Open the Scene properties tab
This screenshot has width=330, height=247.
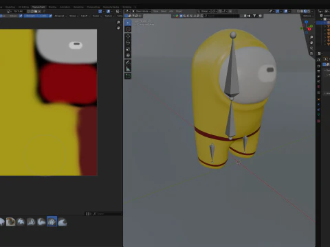(318, 81)
